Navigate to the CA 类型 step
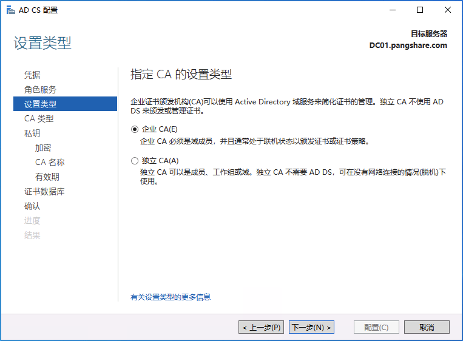The width and height of the screenshot is (463, 341). (39, 118)
